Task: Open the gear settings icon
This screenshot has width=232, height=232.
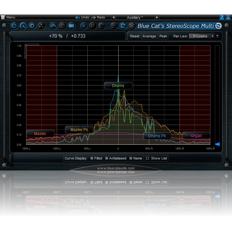Action: (x=32, y=26)
